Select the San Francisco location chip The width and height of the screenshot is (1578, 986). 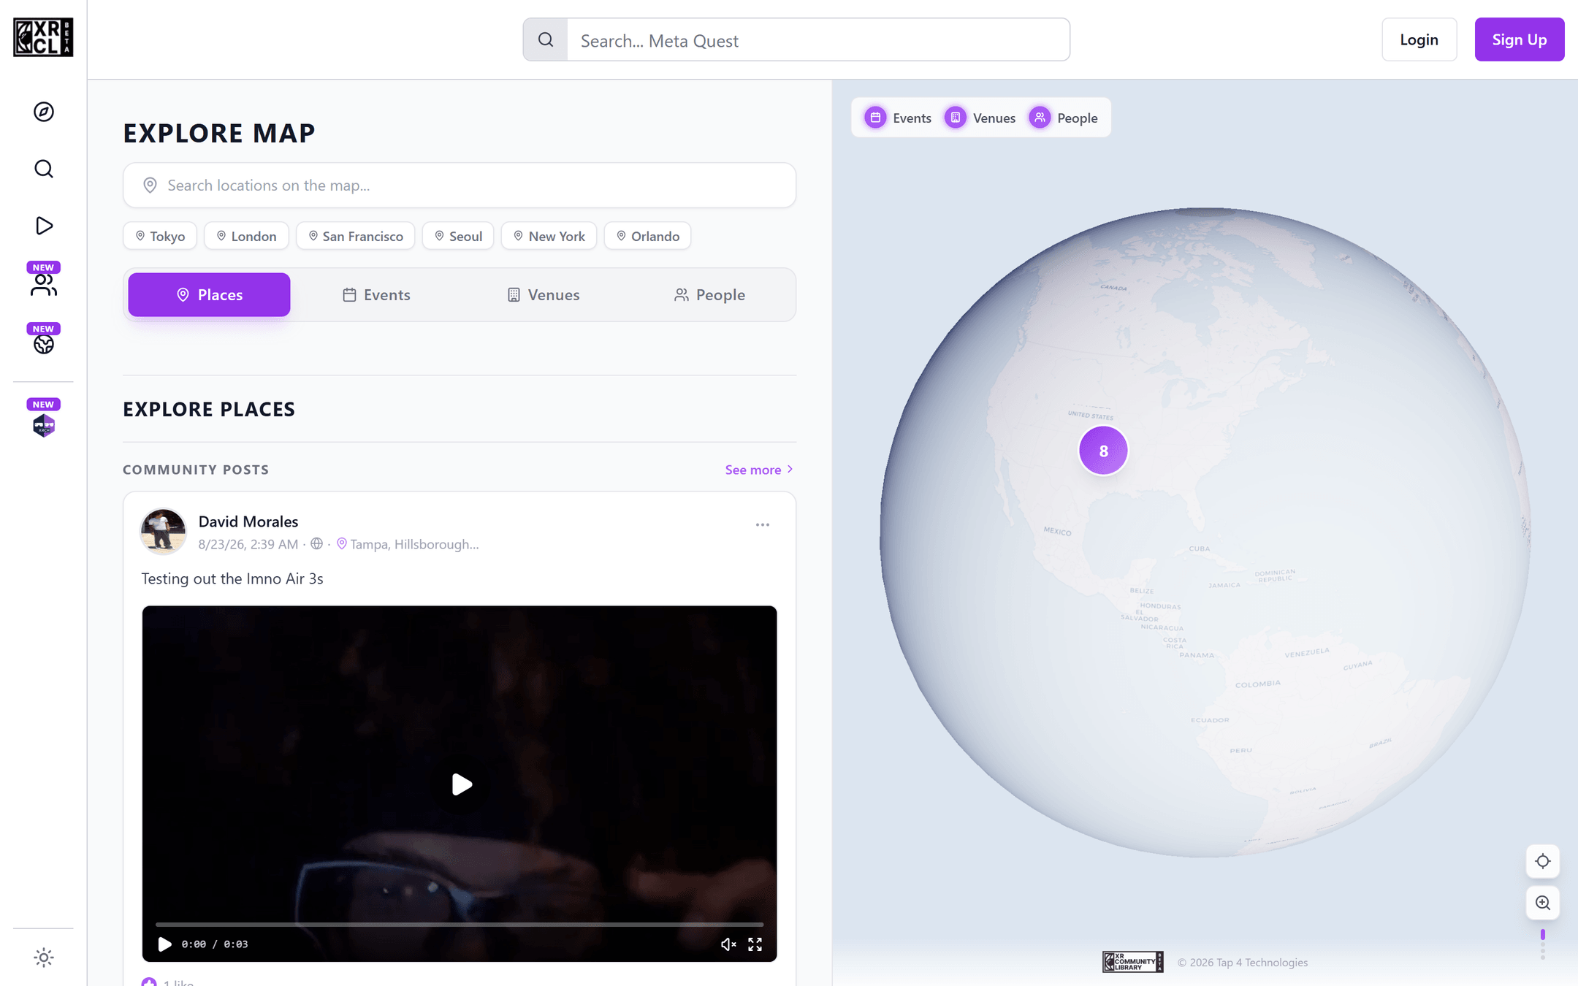coord(355,236)
